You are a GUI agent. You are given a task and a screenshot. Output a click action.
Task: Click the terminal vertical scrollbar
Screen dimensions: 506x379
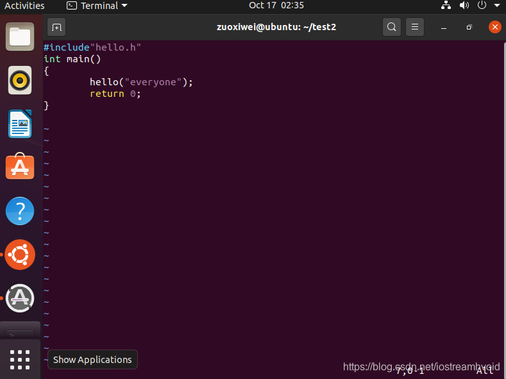click(504, 210)
